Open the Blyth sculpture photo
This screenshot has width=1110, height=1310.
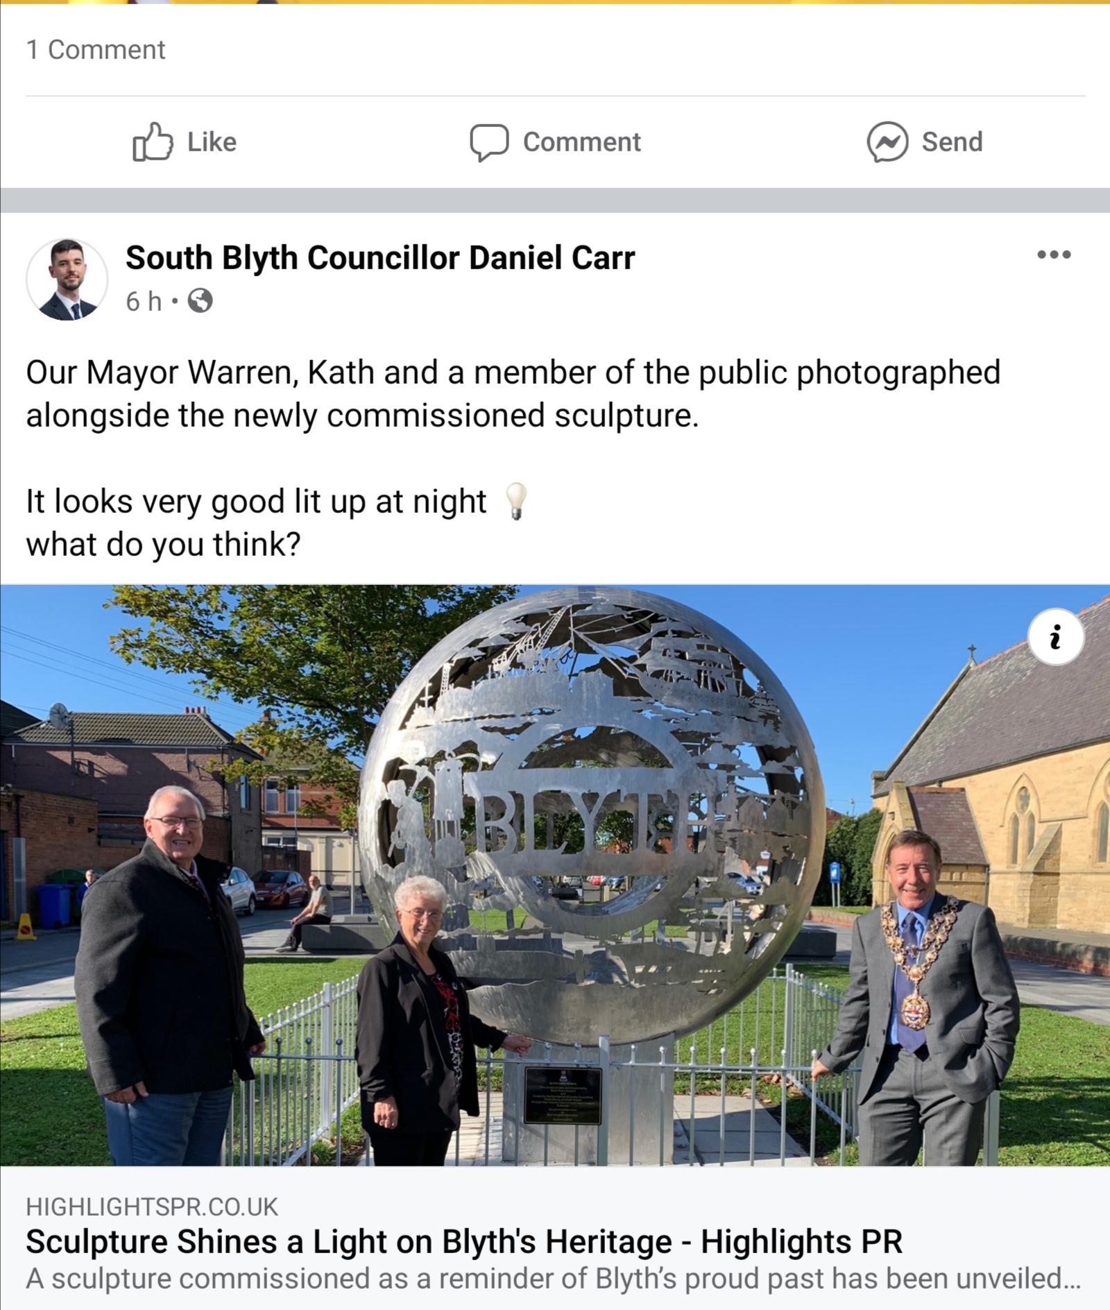pos(555,875)
